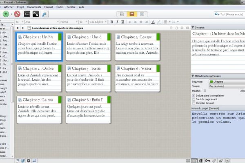Click the red delete/trash icon
This screenshot has width=245, height=163.
click(17, 13)
